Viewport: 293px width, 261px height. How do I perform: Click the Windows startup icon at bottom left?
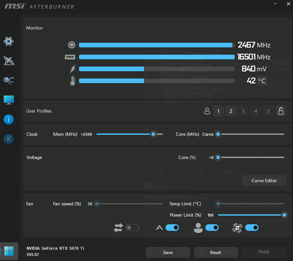point(9,251)
